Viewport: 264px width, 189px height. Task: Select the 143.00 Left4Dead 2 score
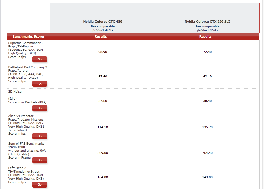[x=207, y=177]
